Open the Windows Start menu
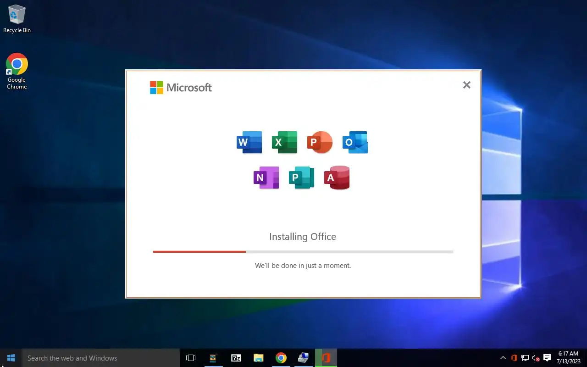Image resolution: width=587 pixels, height=367 pixels. pos(11,358)
